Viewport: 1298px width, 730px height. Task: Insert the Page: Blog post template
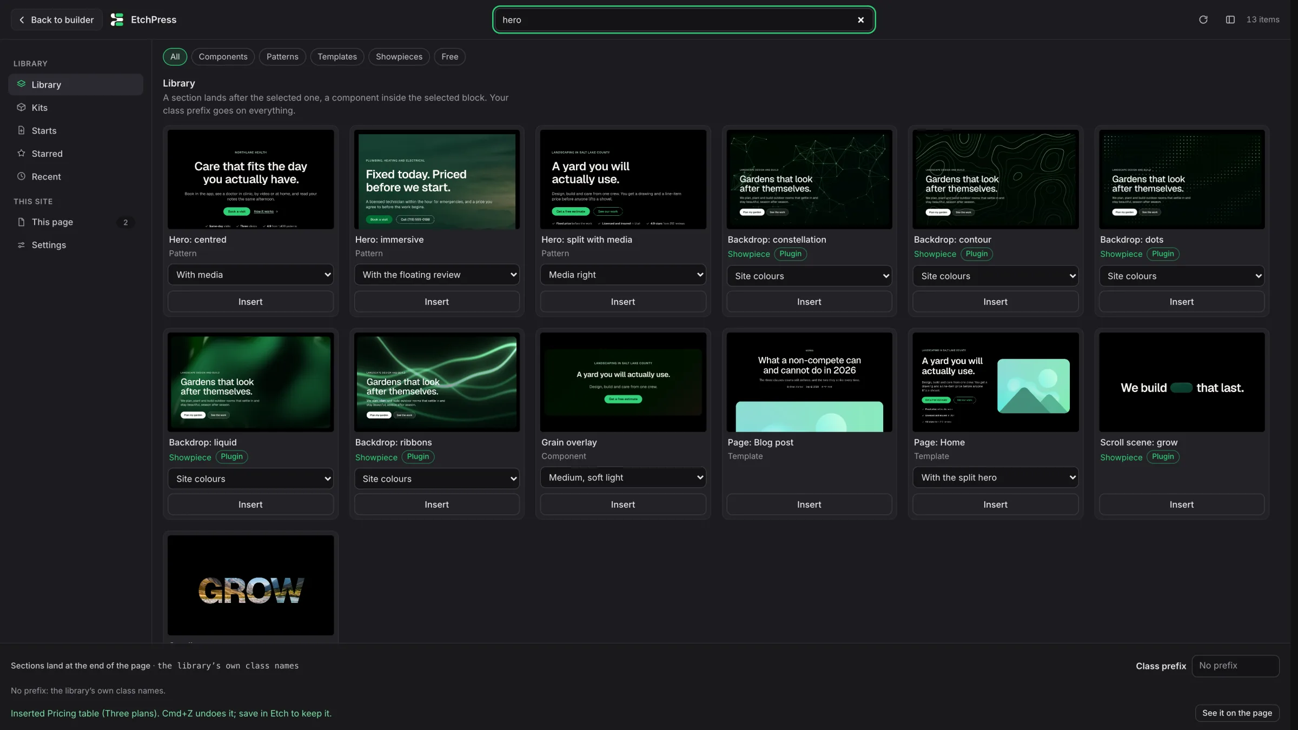tap(809, 505)
